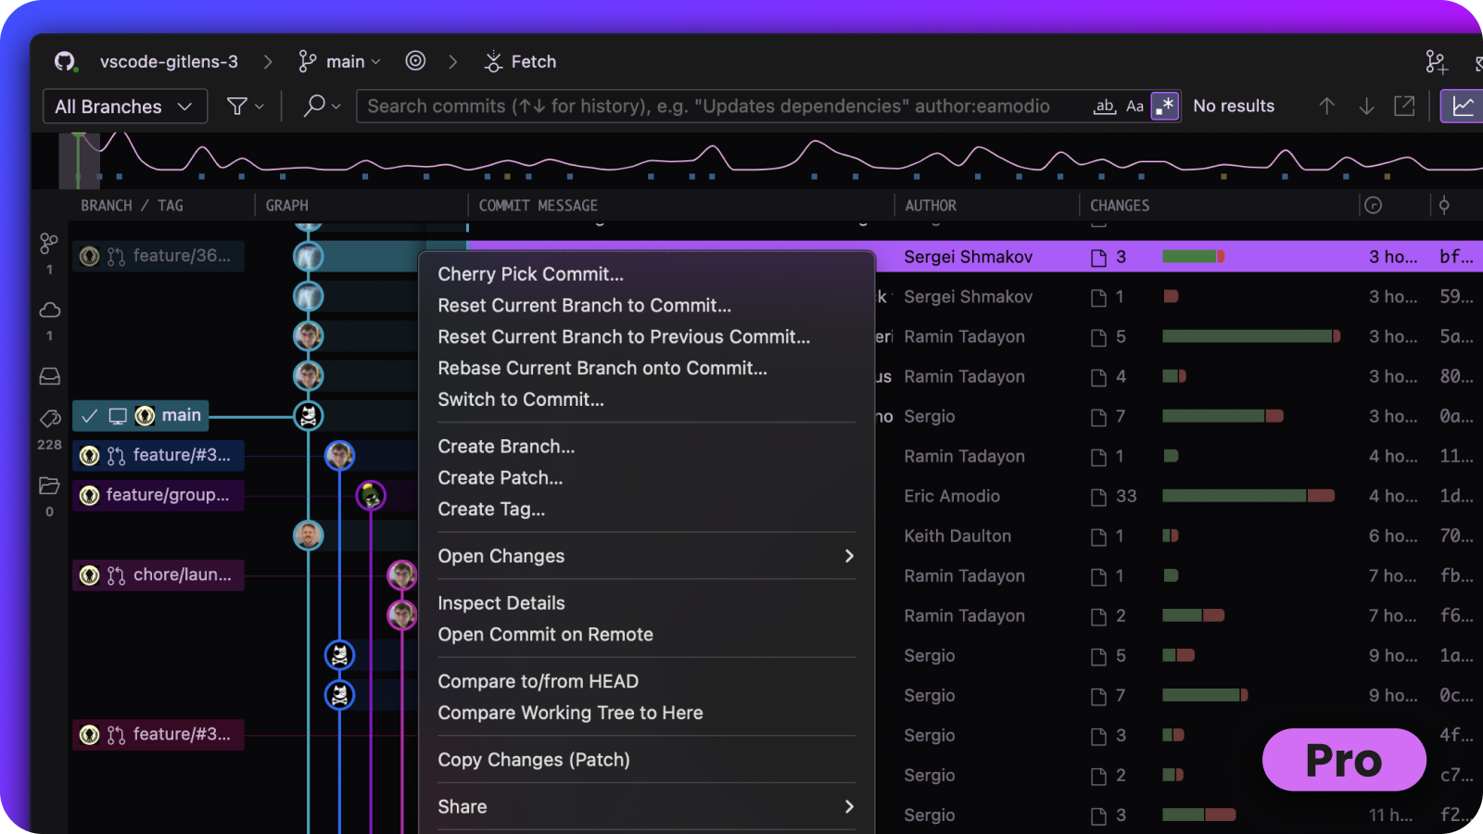Image resolution: width=1483 pixels, height=834 pixels.
Task: Open search results in side bar icon
Action: (x=1404, y=106)
